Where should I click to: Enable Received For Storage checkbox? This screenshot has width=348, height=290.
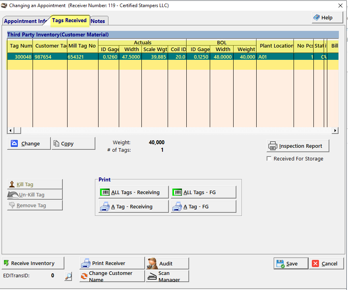coord(269,158)
